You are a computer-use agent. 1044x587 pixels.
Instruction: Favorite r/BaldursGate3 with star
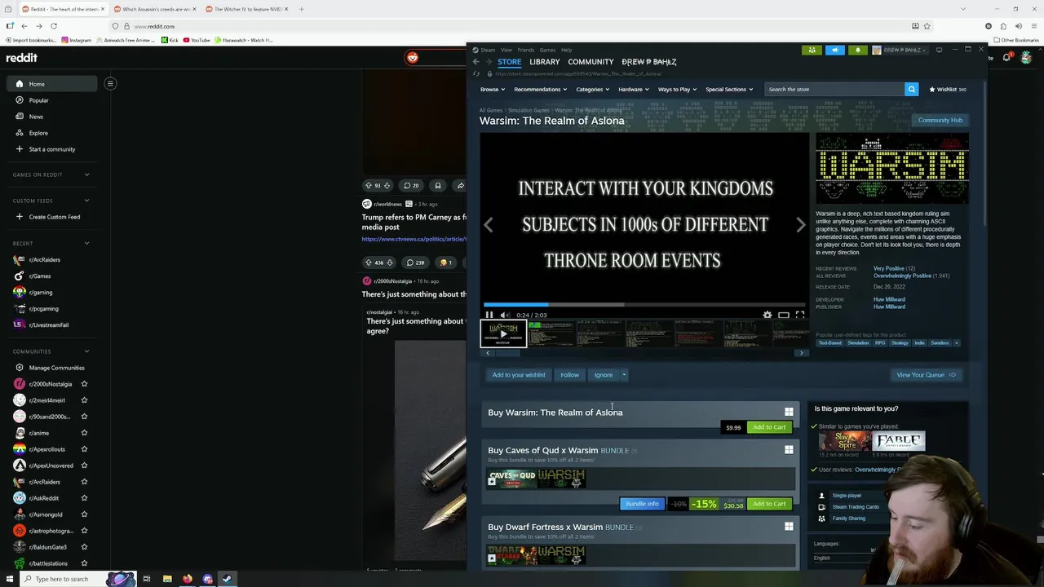coord(84,547)
